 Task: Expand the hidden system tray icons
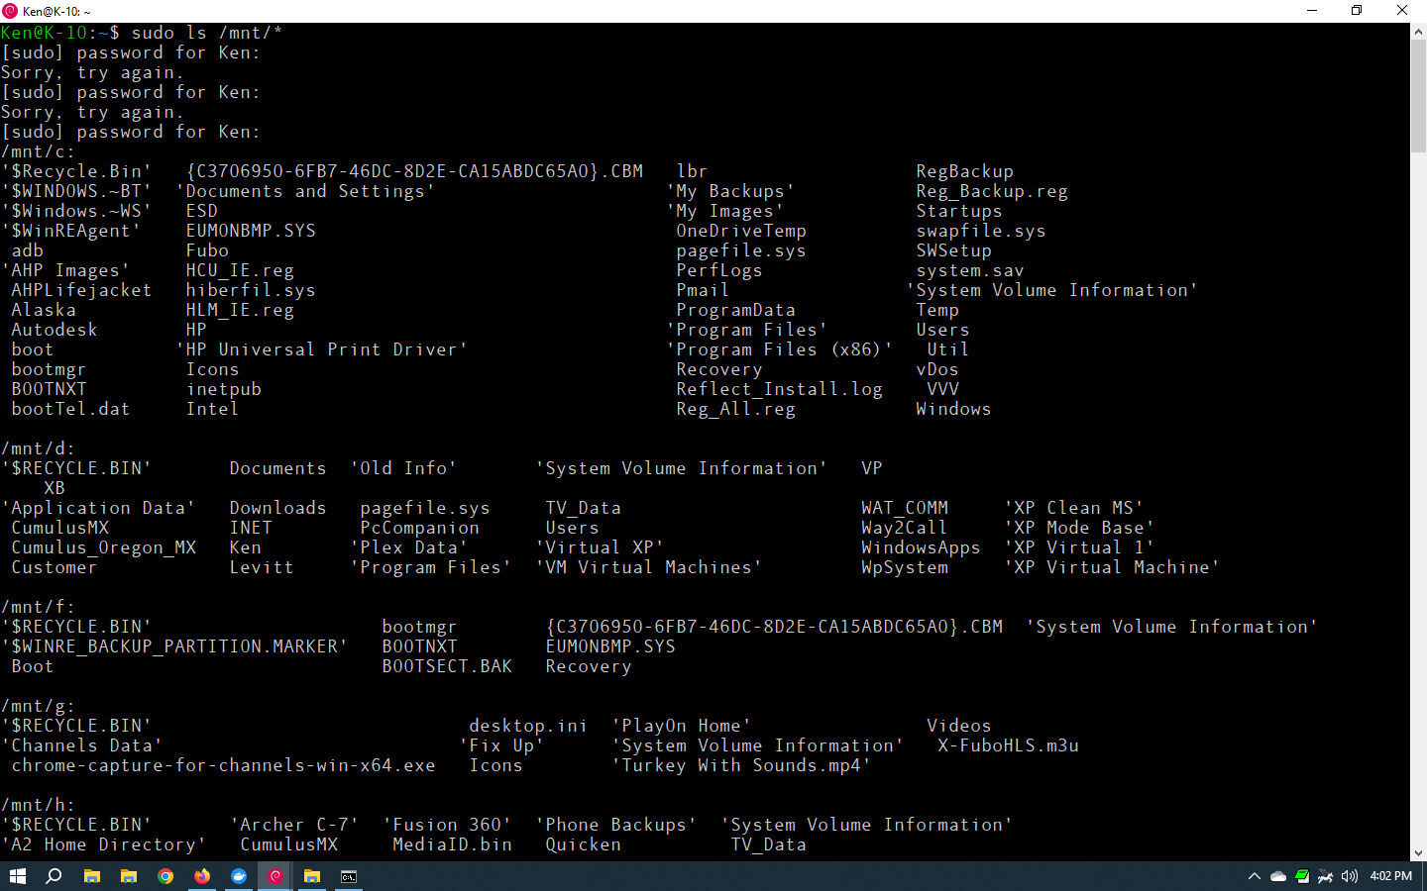pyautogui.click(x=1254, y=876)
